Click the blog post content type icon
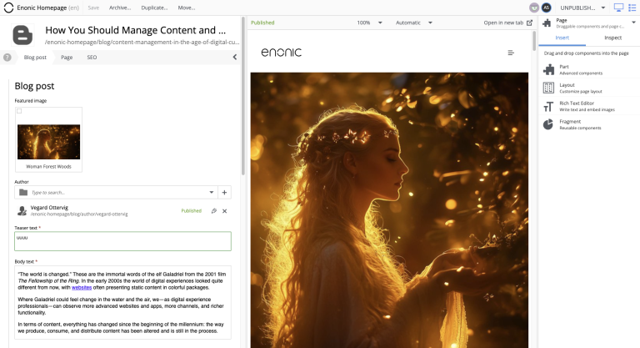 click(23, 36)
